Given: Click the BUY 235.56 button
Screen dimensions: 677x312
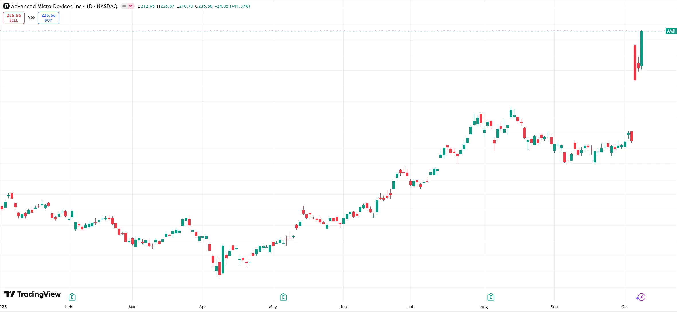Looking at the screenshot, I should point(48,18).
